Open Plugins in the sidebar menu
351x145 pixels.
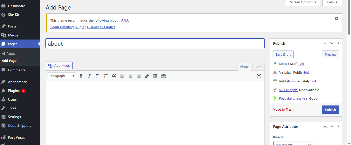[14, 91]
